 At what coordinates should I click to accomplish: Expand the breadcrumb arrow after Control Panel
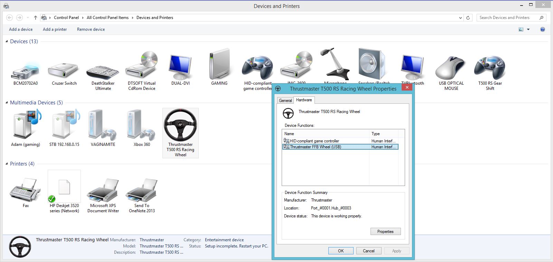(83, 18)
